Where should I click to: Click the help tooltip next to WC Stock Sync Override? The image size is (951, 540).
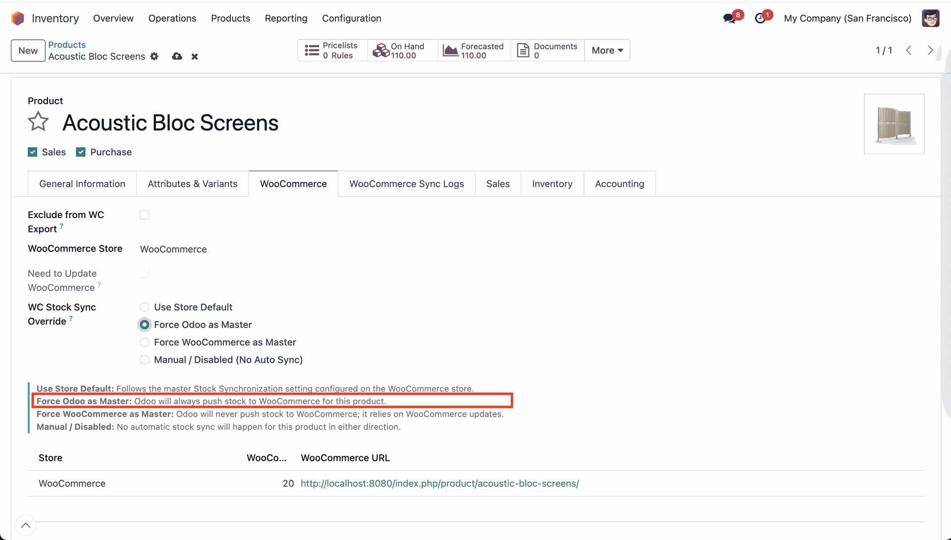click(x=71, y=318)
